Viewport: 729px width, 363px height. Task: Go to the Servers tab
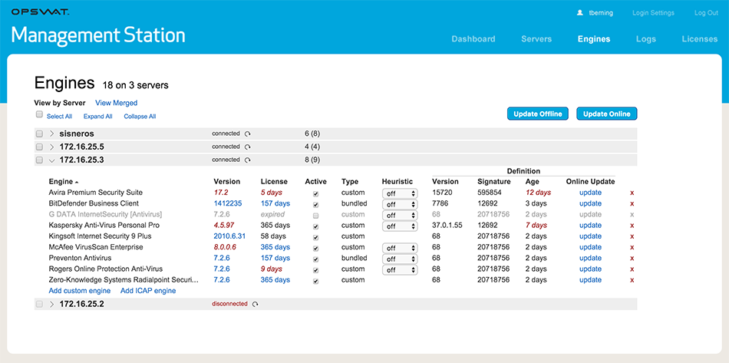coord(536,39)
